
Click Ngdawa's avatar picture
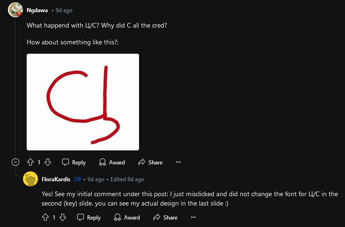(15, 10)
